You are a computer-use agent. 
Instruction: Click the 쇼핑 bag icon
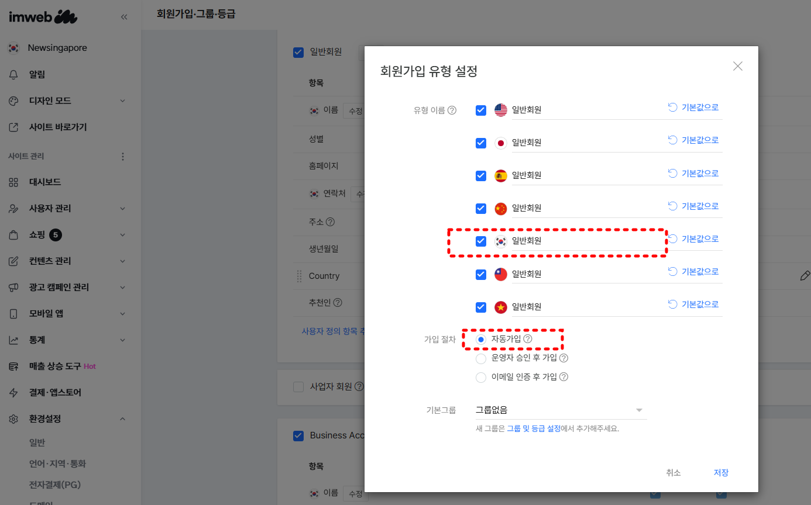click(x=13, y=235)
